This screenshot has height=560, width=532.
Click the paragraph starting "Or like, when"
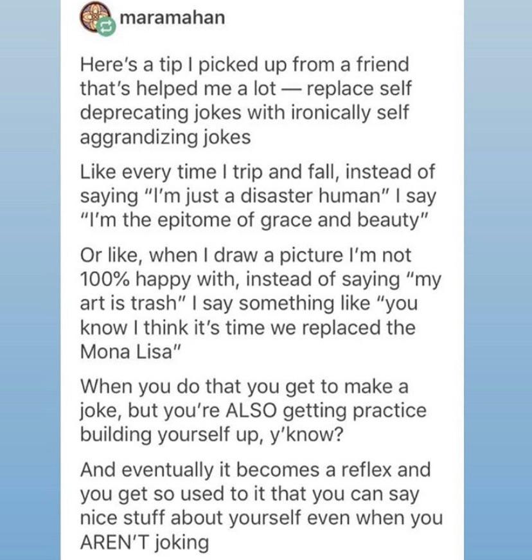click(260, 303)
